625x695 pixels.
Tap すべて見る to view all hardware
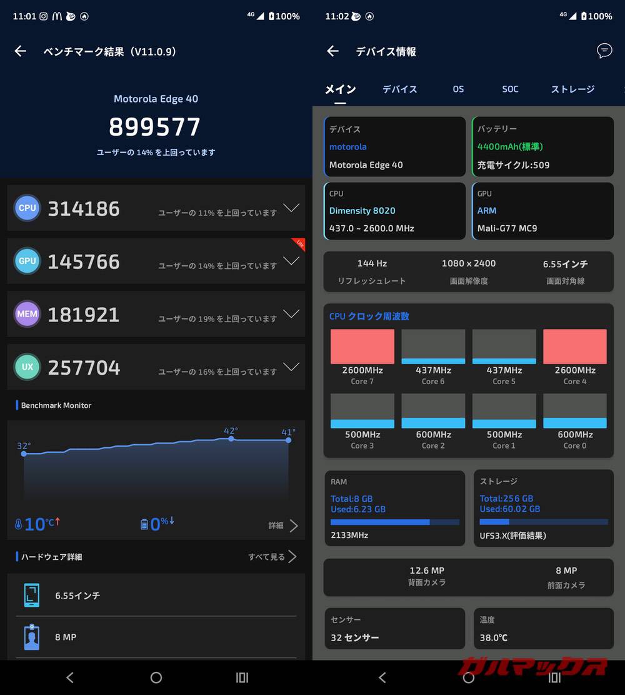coord(272,557)
